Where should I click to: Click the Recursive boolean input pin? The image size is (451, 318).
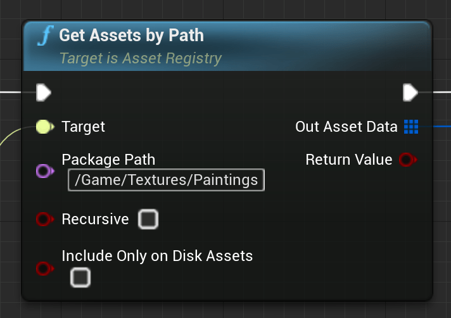43,219
